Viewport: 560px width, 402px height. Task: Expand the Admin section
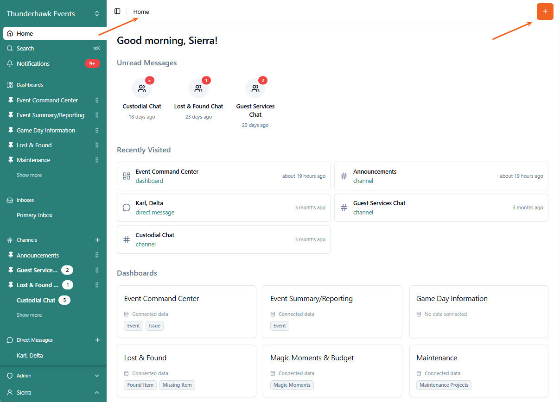pos(53,376)
